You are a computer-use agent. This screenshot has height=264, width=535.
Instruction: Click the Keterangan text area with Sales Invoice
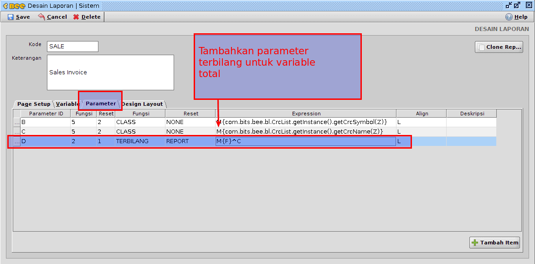(x=111, y=72)
